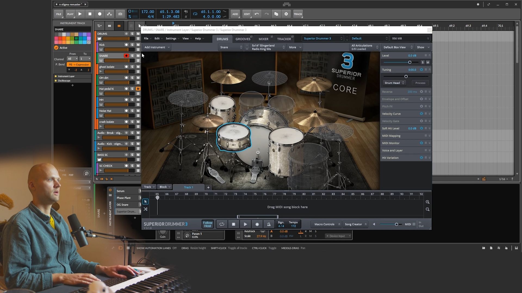Click the Process button
The width and height of the screenshot is (522, 293).
(x=420, y=83)
